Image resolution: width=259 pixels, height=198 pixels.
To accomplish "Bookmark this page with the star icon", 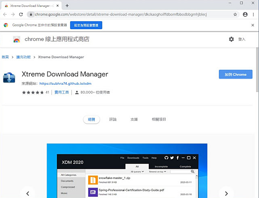I will (x=235, y=15).
